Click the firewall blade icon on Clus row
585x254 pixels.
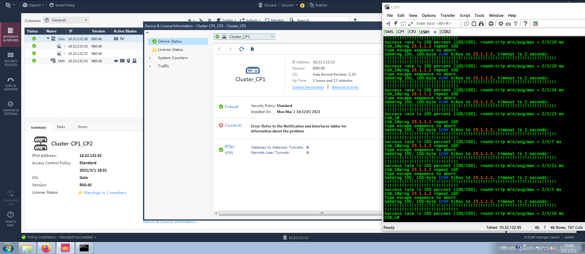(x=116, y=39)
